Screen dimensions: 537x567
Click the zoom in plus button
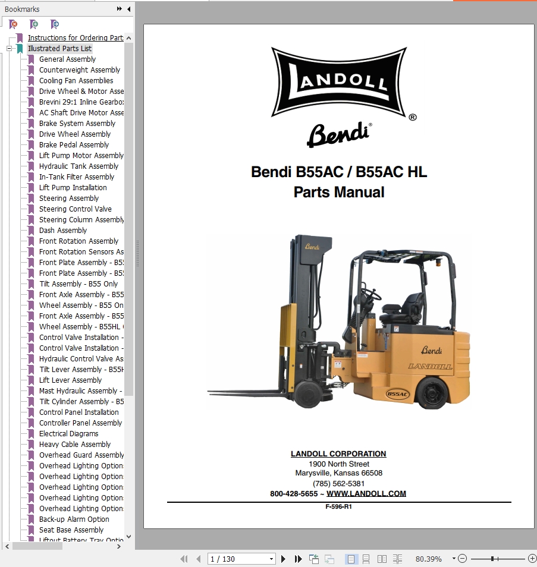[x=532, y=559]
